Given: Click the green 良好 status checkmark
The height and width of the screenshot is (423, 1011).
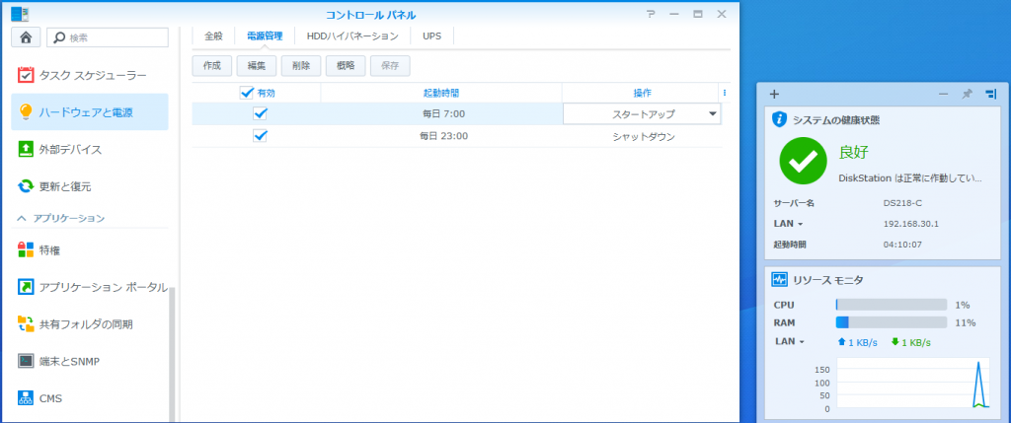Looking at the screenshot, I should pos(803,161).
